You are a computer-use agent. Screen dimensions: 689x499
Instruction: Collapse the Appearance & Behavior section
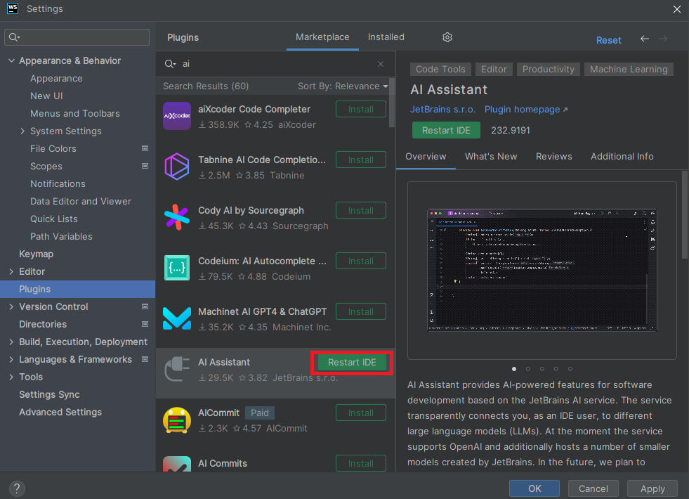(x=11, y=60)
